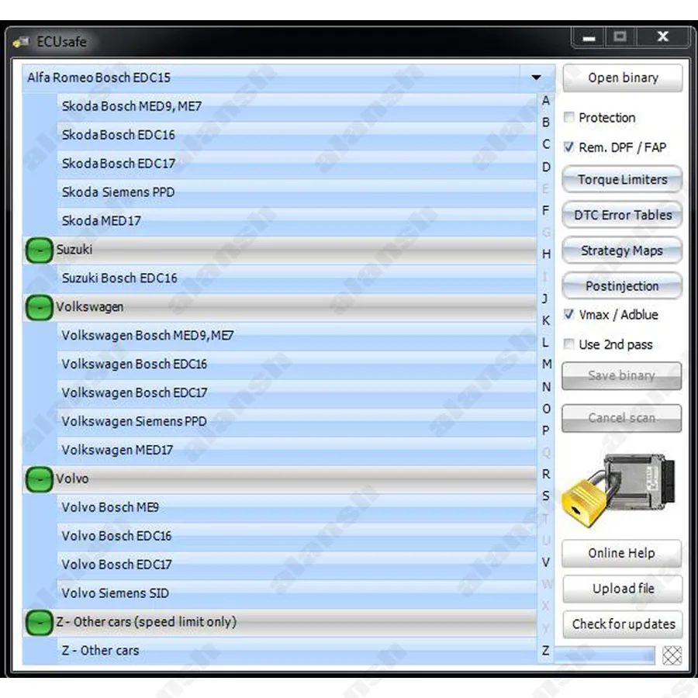Select Volkswagen Bosch EDC17

coord(296,393)
